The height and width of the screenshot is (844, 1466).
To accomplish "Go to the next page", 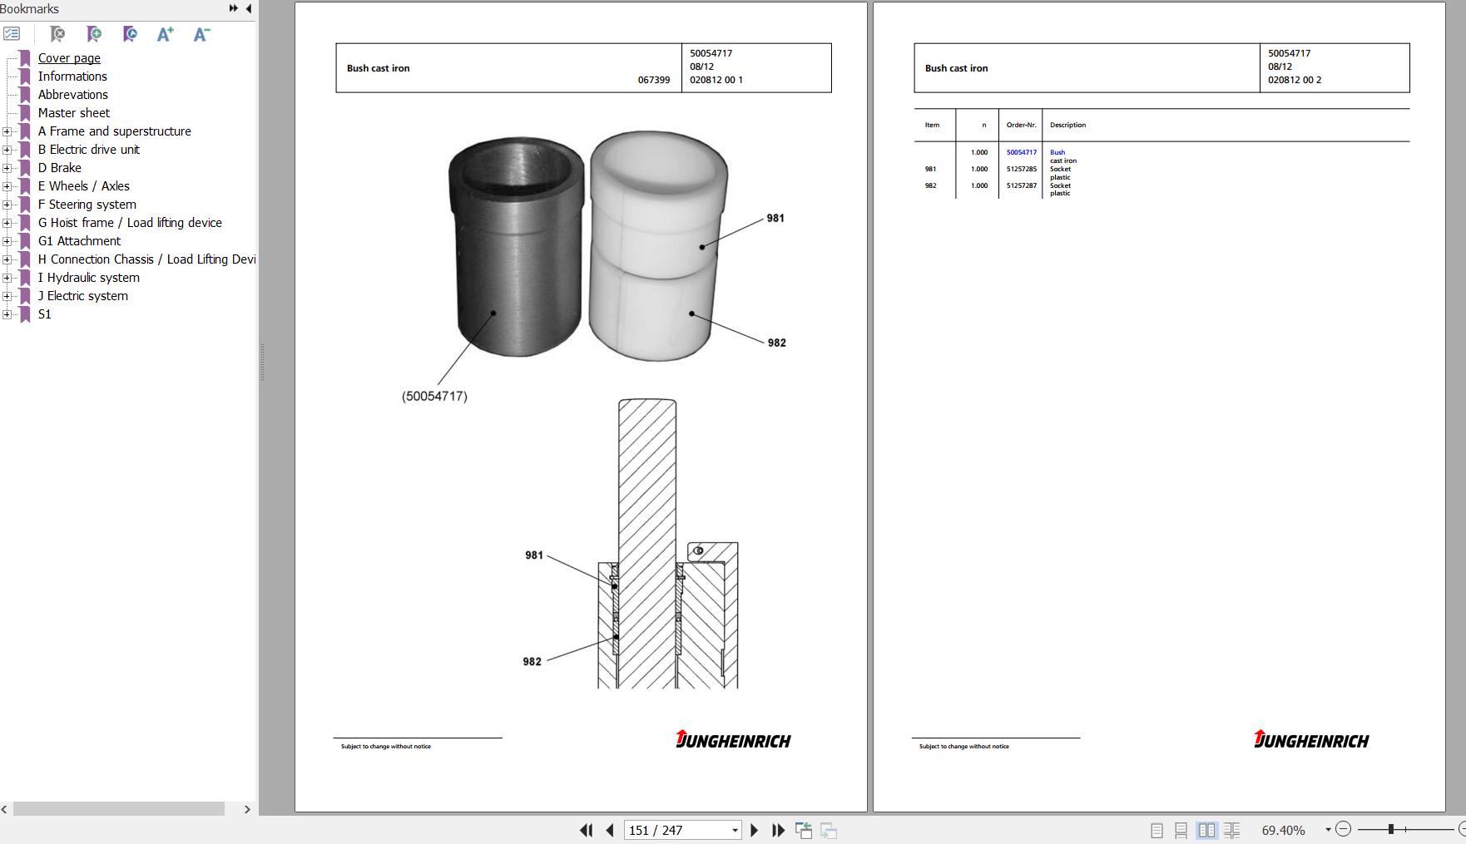I will click(x=755, y=830).
